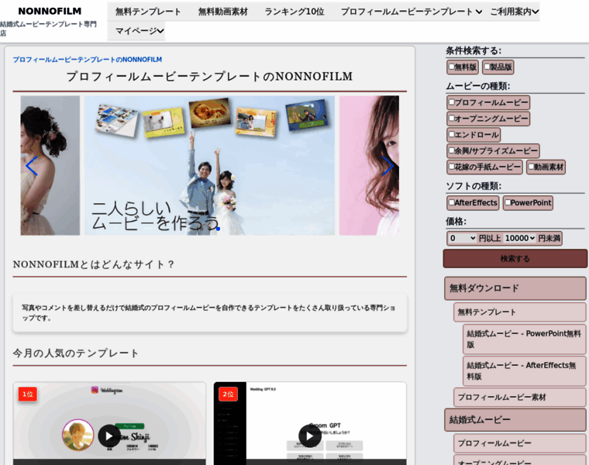This screenshot has height=465, width=589.
Task: Open the maximum price dropdown showing 10000
Action: click(520, 238)
